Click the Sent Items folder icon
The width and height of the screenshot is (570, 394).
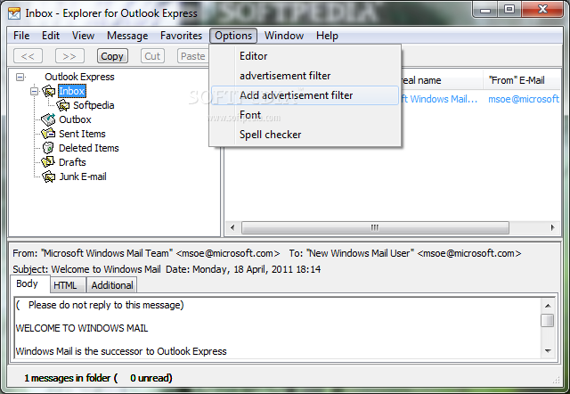[48, 134]
